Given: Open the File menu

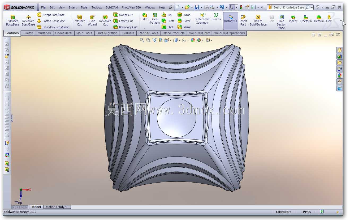Looking at the screenshot, I should click(43, 7).
